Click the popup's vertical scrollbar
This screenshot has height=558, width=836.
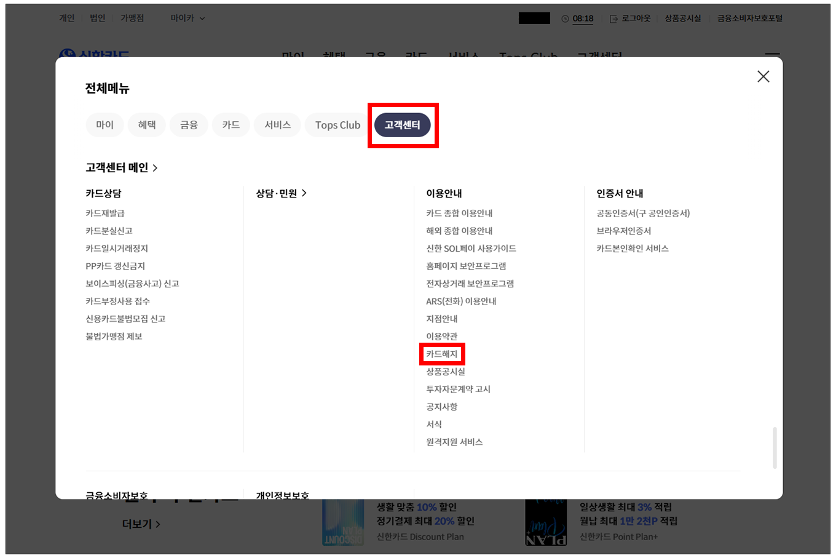(775, 447)
